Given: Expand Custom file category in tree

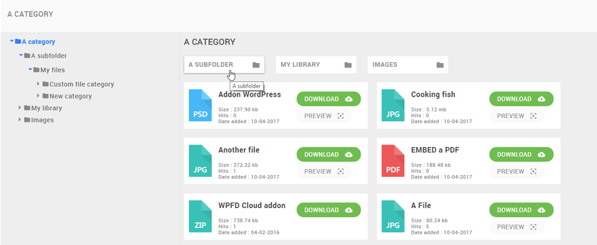Looking at the screenshot, I should 38,84.
